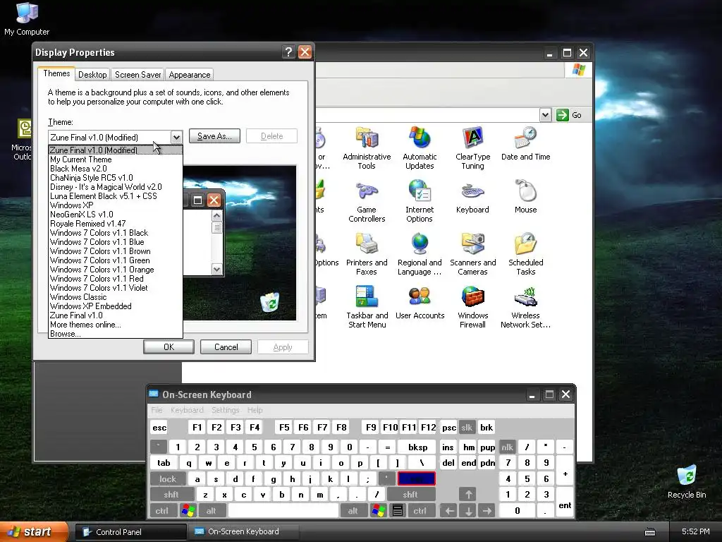Switch to the Appearance tab
The height and width of the screenshot is (542, 722).
(x=189, y=75)
